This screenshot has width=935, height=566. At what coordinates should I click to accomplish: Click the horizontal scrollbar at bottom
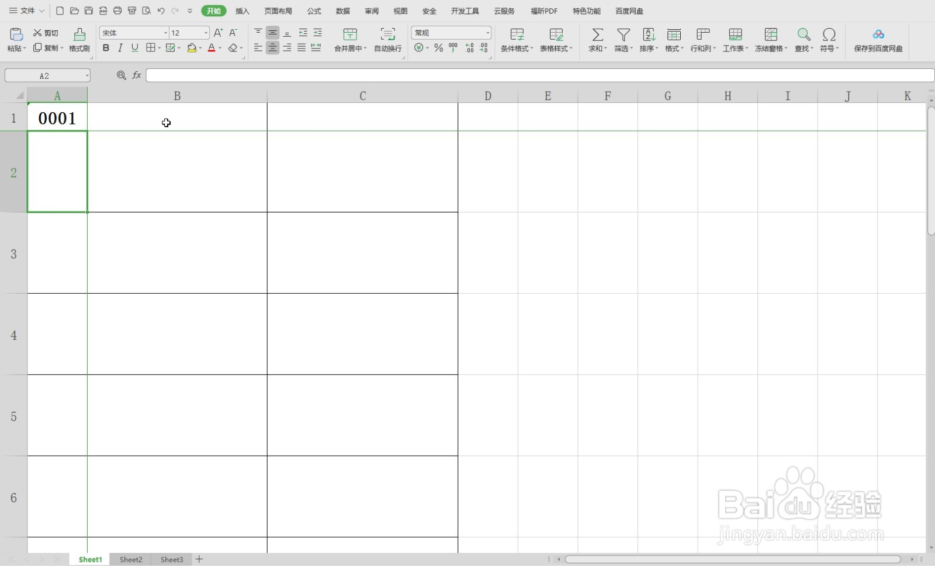click(x=733, y=560)
